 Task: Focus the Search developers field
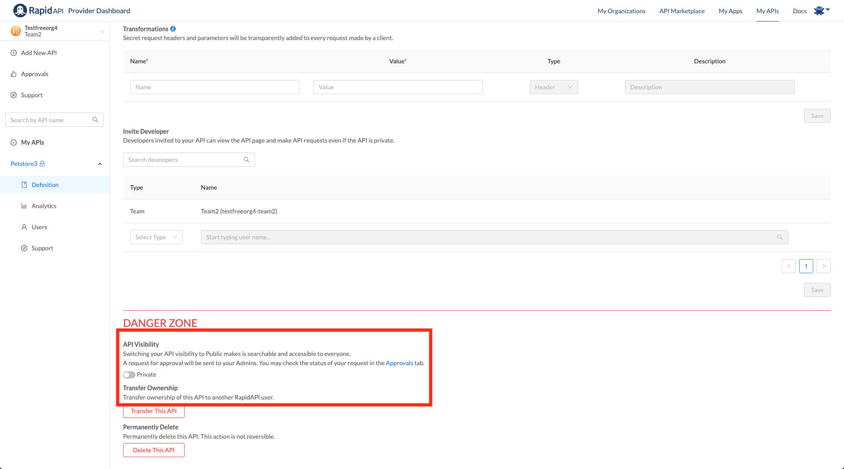(x=189, y=160)
